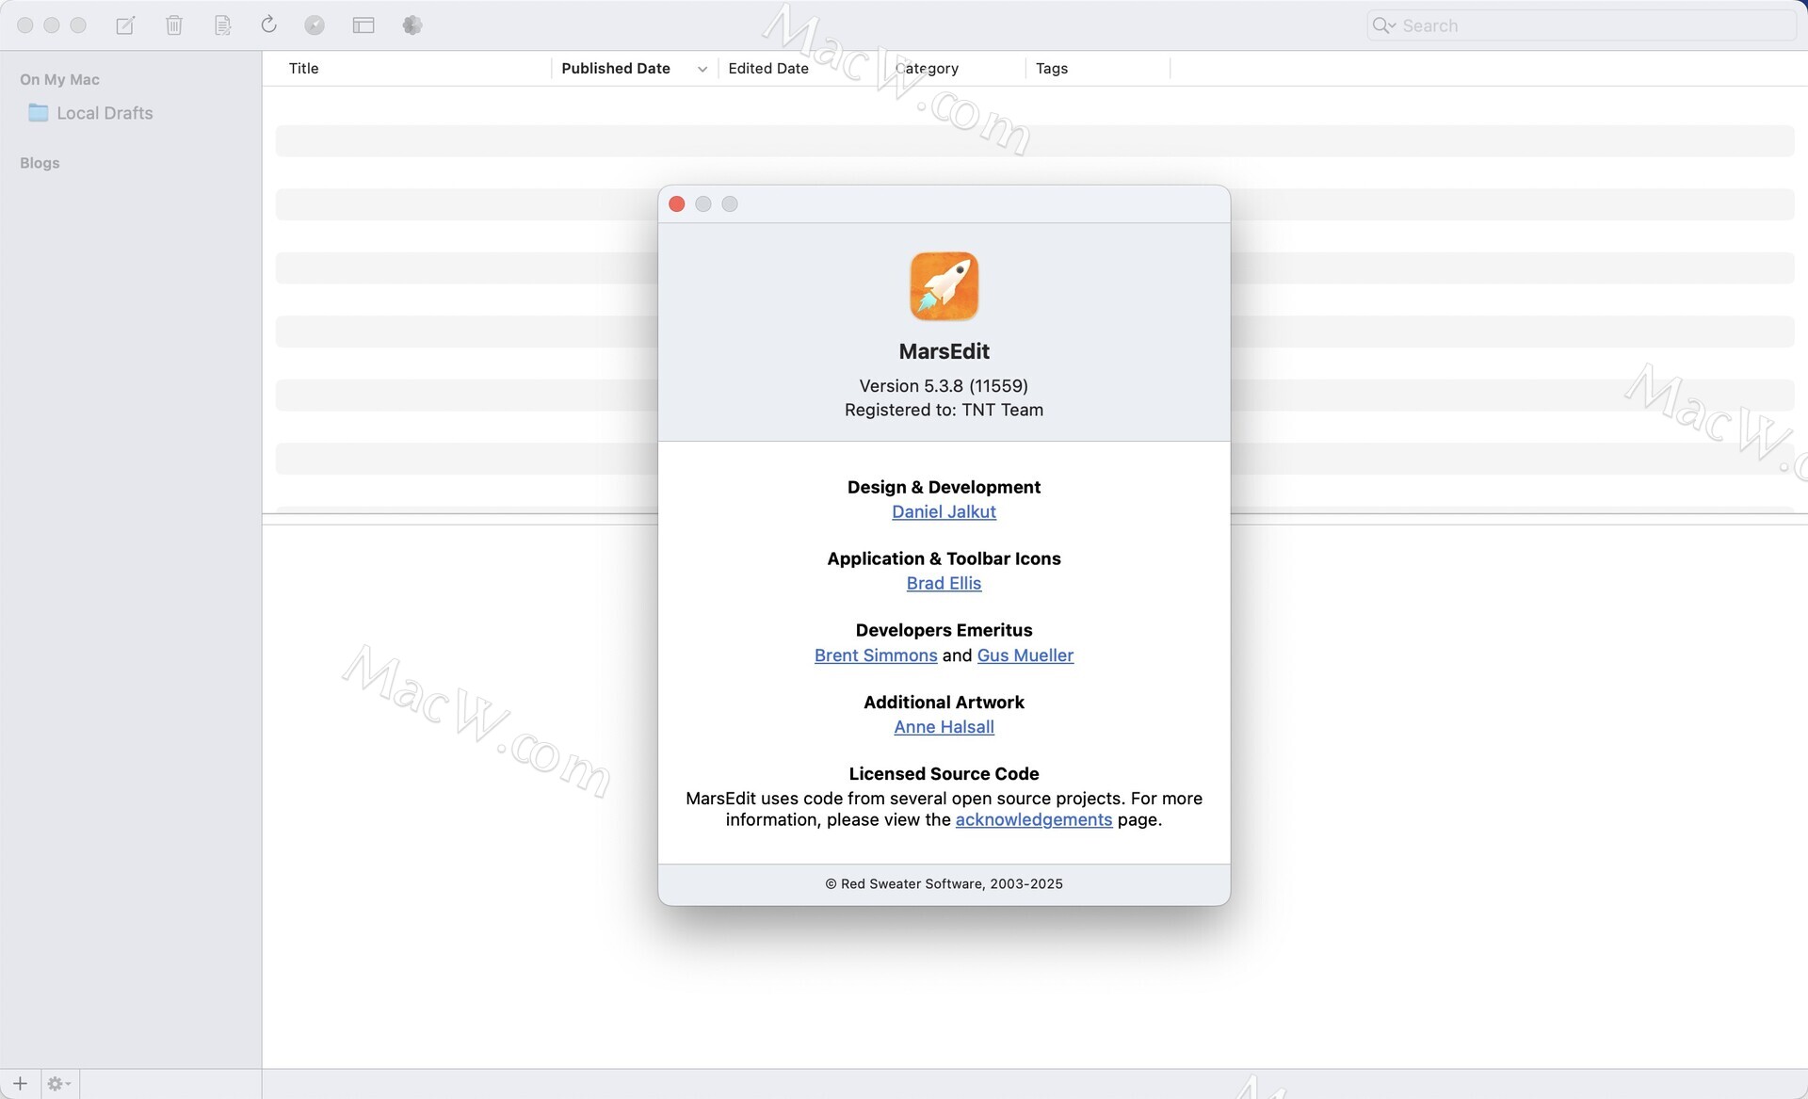Click the acknowledgements link

click(x=1033, y=819)
